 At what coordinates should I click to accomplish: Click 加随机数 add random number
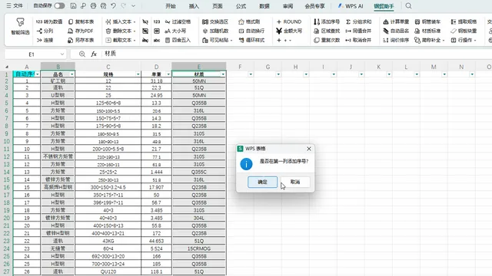(x=215, y=31)
